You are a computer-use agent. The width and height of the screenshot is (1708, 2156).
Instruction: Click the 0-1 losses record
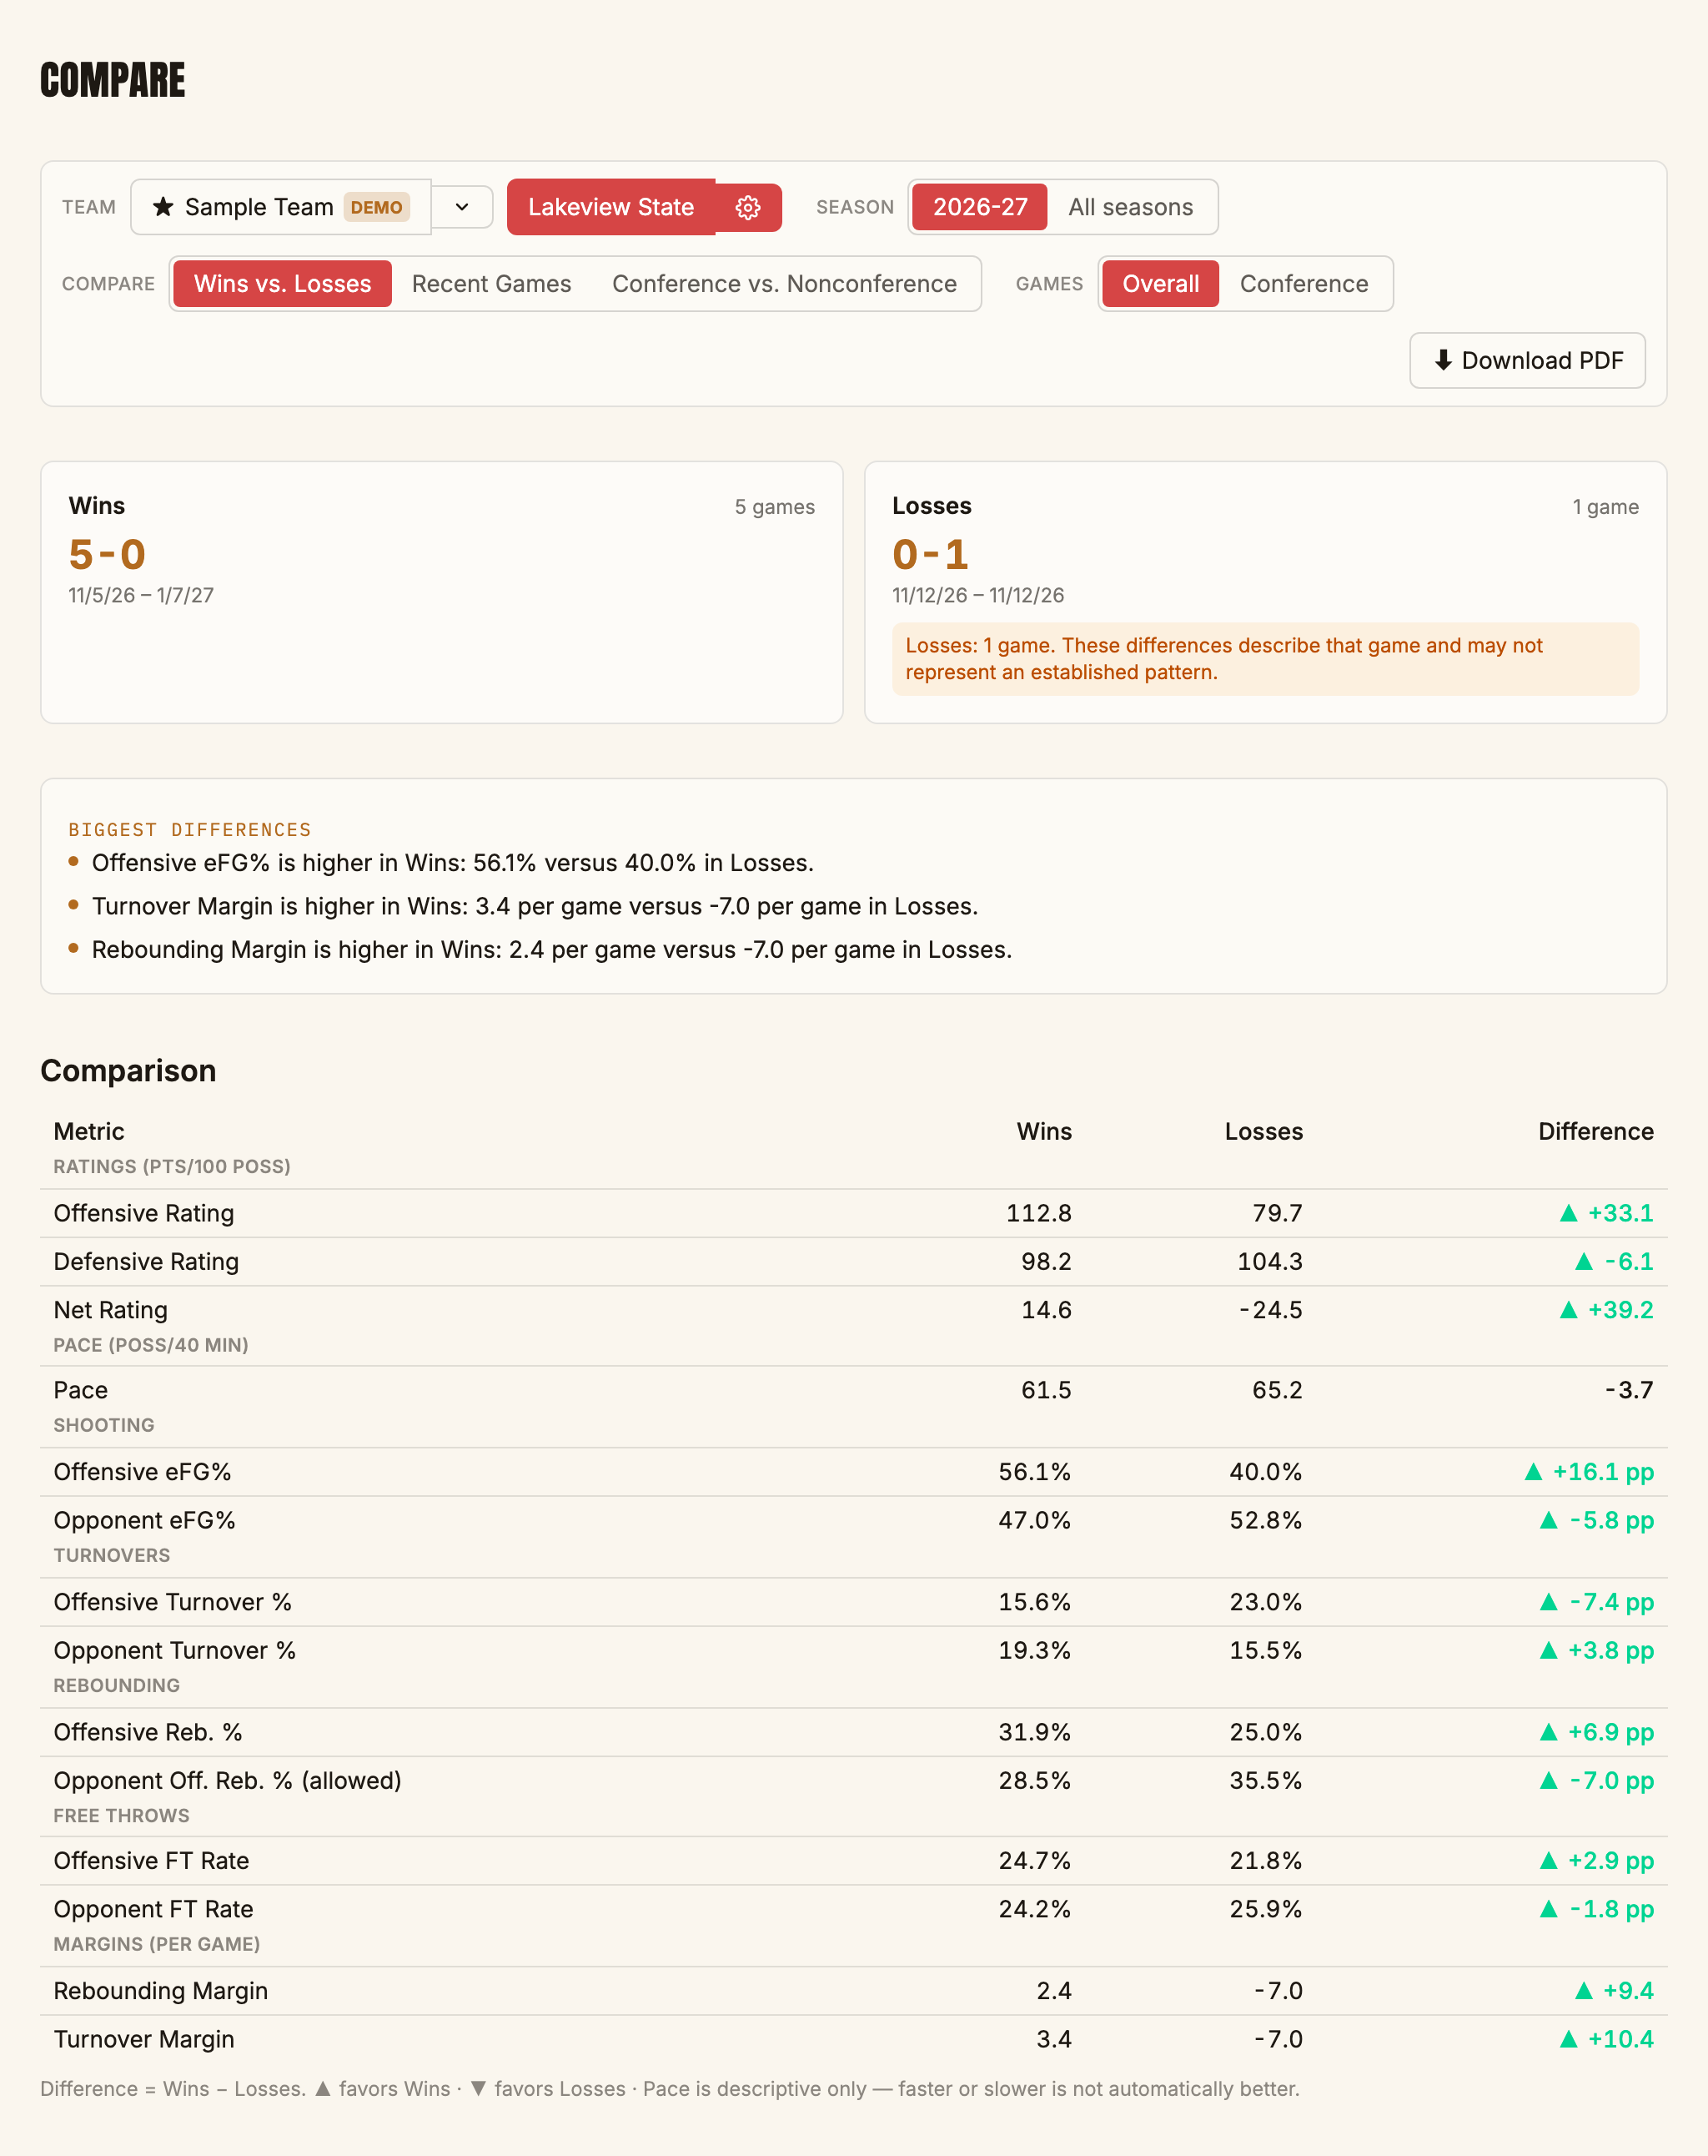(931, 554)
